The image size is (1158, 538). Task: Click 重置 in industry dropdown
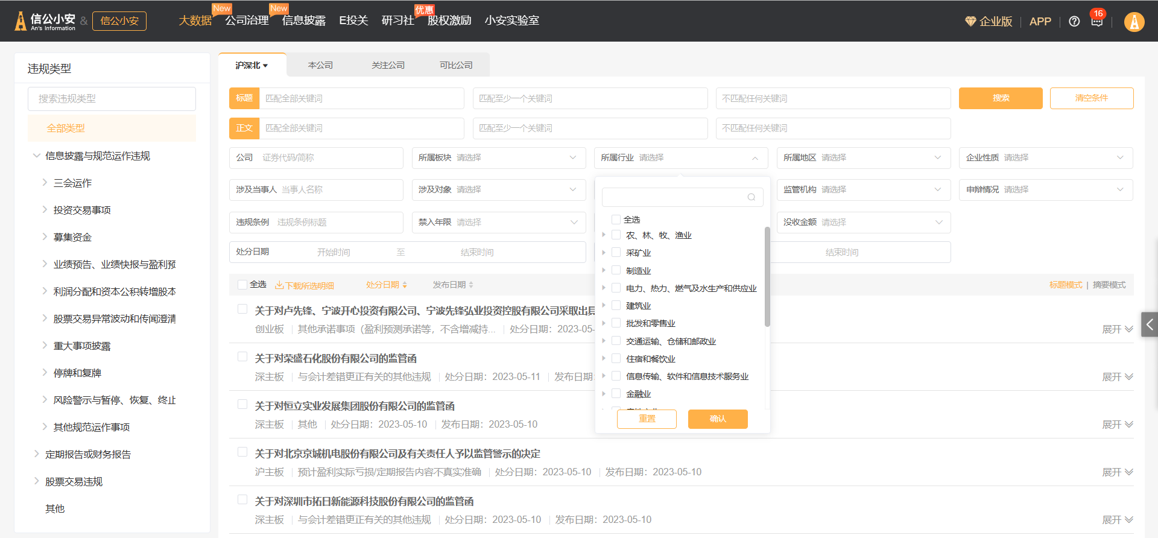pyautogui.click(x=647, y=419)
